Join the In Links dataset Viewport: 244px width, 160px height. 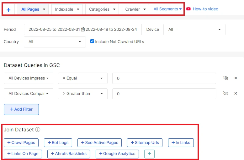click(x=181, y=143)
